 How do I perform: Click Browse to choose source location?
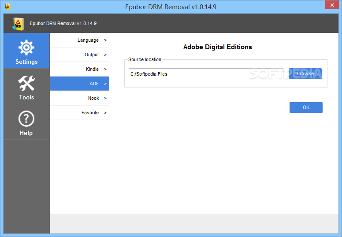point(305,73)
